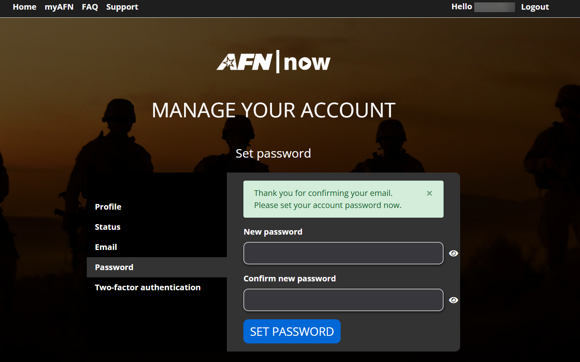This screenshot has height=362, width=580.
Task: Focus the New password input
Action: click(x=343, y=253)
